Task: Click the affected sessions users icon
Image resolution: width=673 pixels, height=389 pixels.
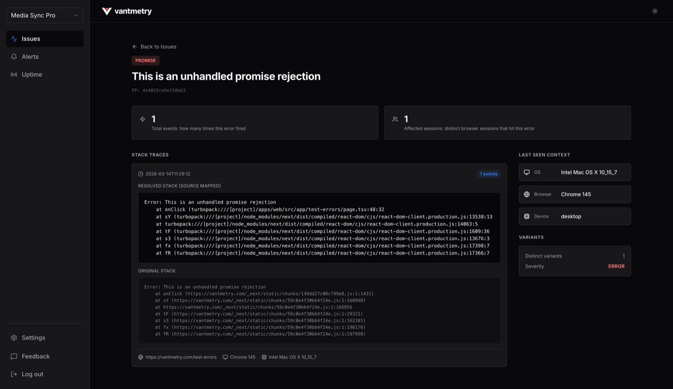Action: click(x=395, y=119)
